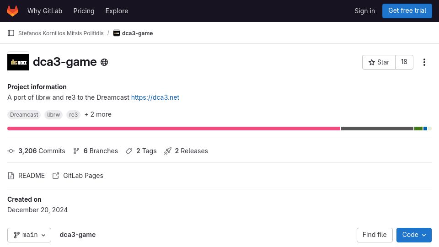This screenshot has width=439, height=247.
Task: View the 18 stargazers count
Action: (404, 62)
